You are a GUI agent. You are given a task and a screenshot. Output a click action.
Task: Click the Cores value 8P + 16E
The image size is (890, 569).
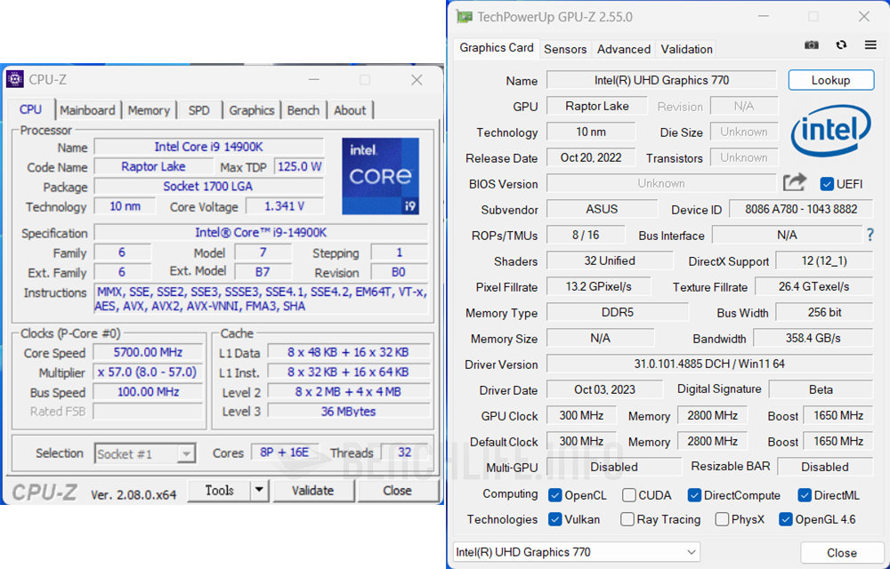click(x=285, y=453)
